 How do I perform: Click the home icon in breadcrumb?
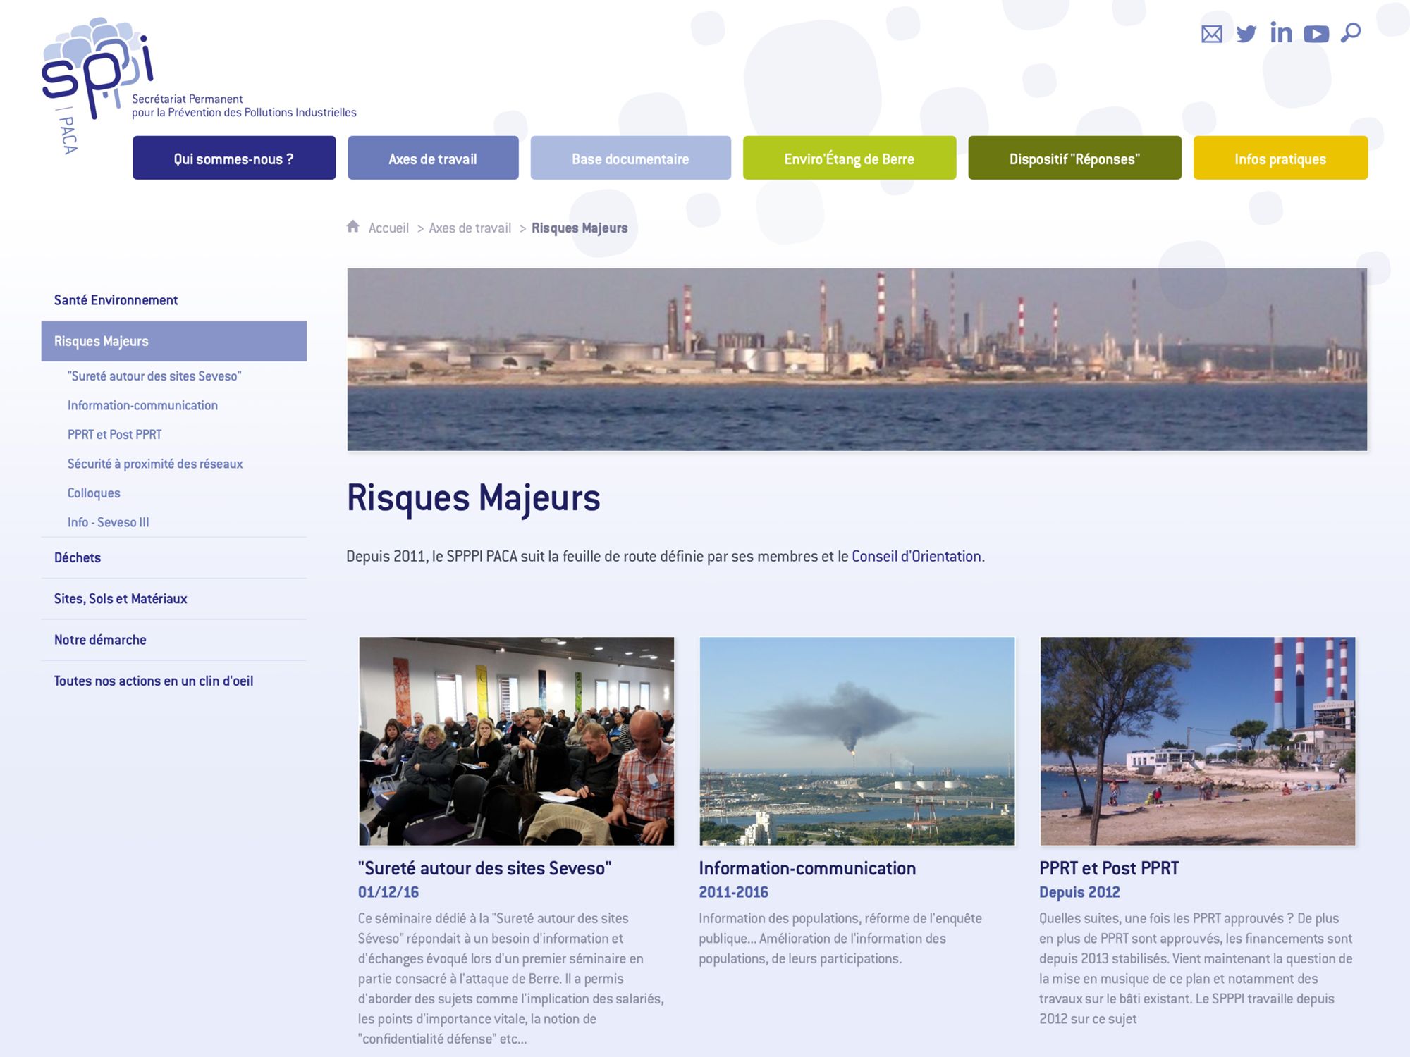[x=353, y=227]
